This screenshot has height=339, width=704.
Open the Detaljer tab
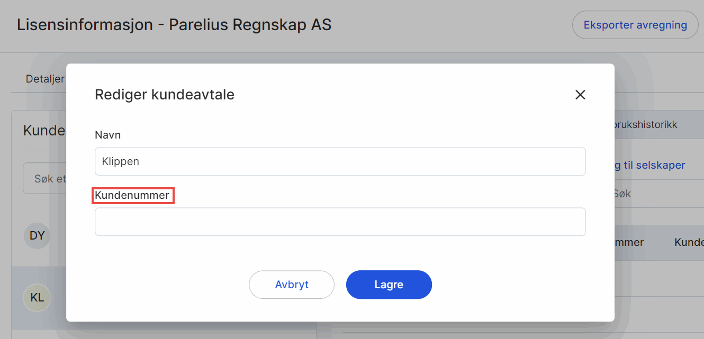click(x=45, y=79)
